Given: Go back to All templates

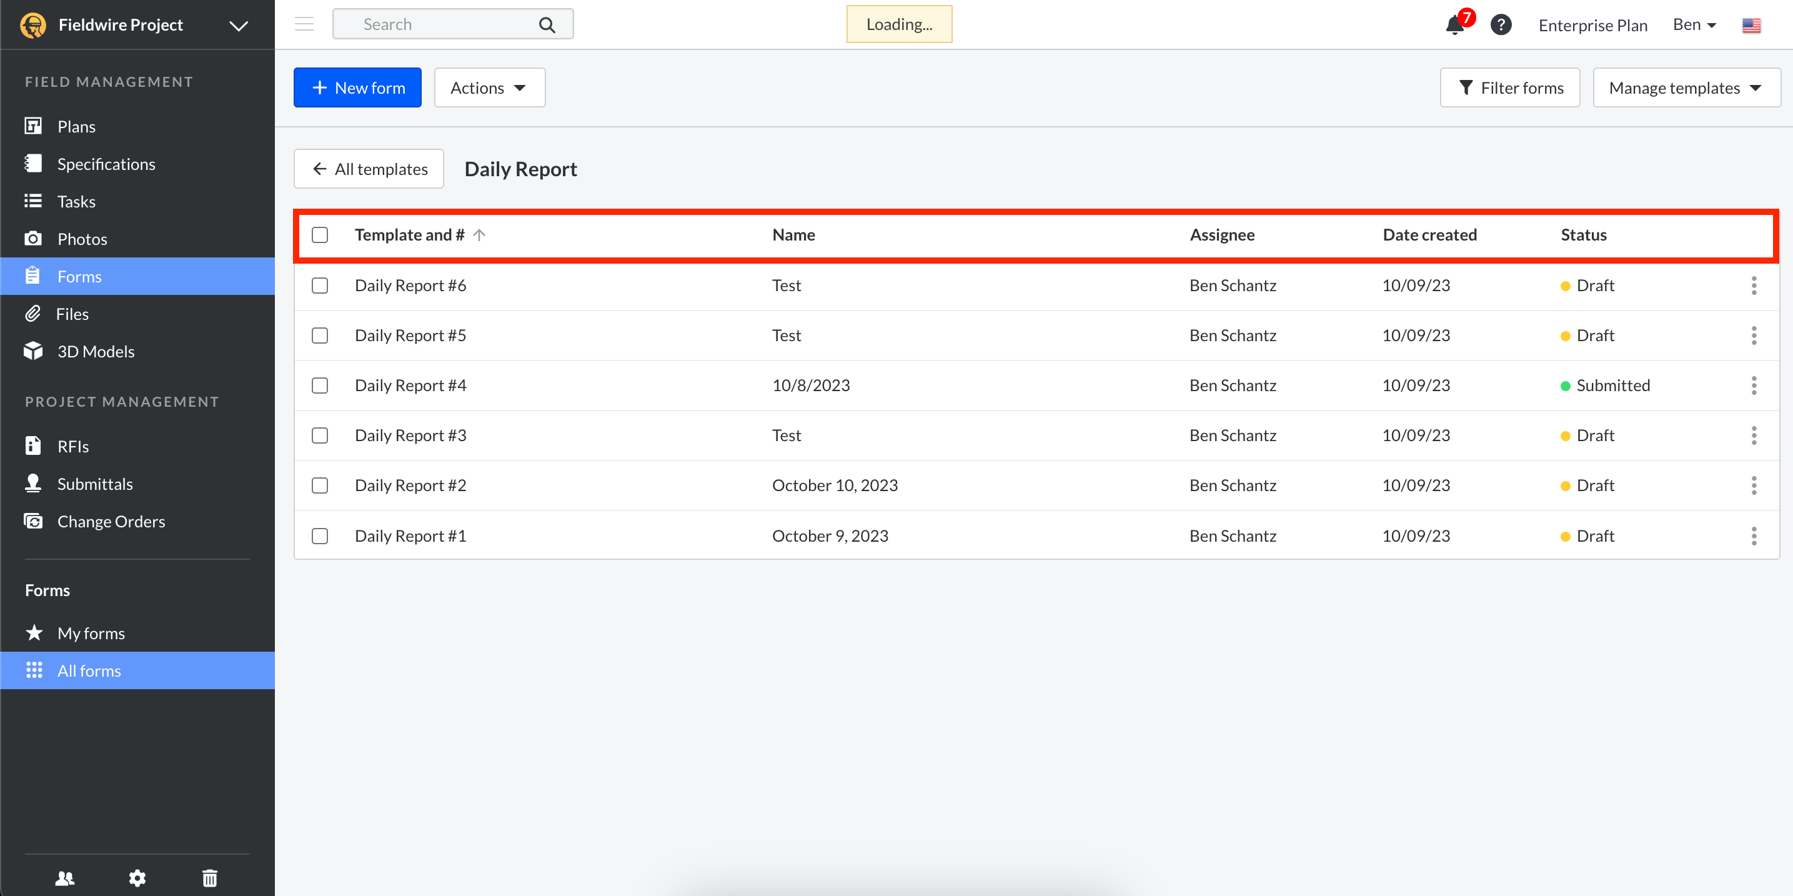Looking at the screenshot, I should tap(369, 169).
